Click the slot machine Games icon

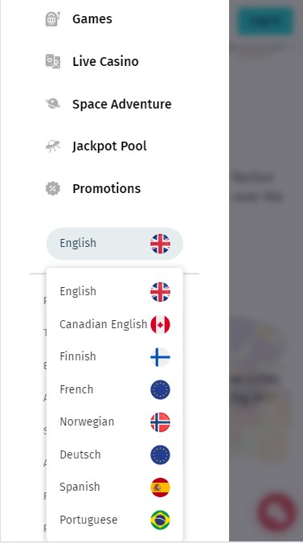pos(53,19)
